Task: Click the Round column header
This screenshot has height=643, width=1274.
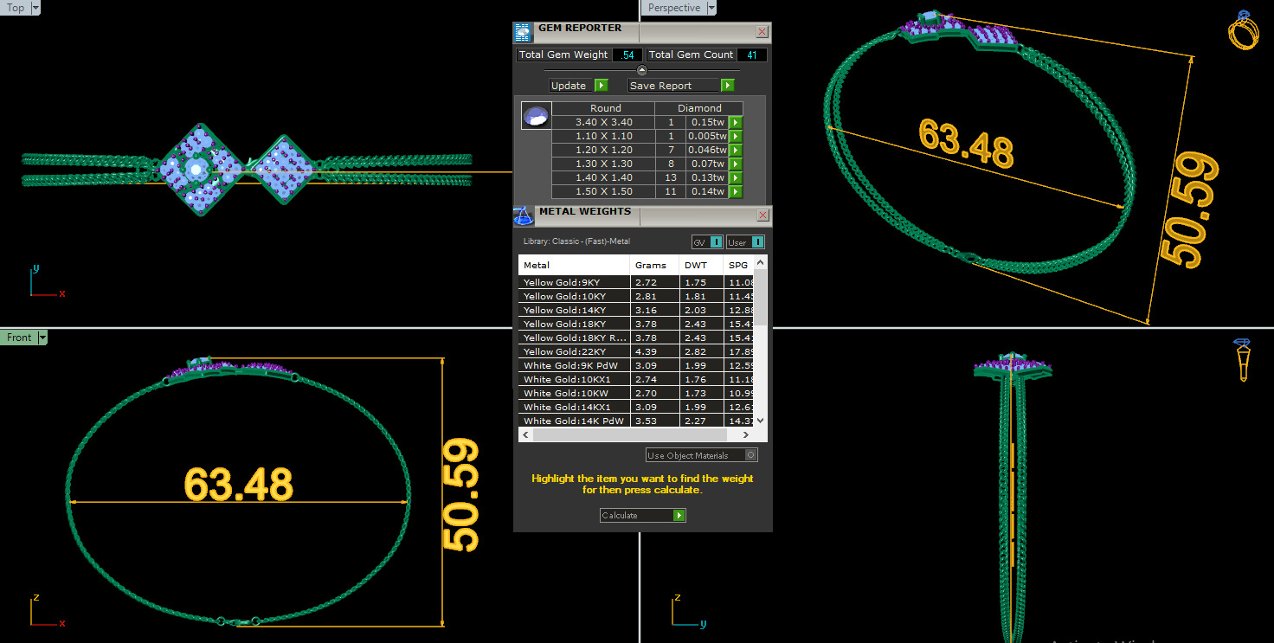Action: tap(605, 108)
